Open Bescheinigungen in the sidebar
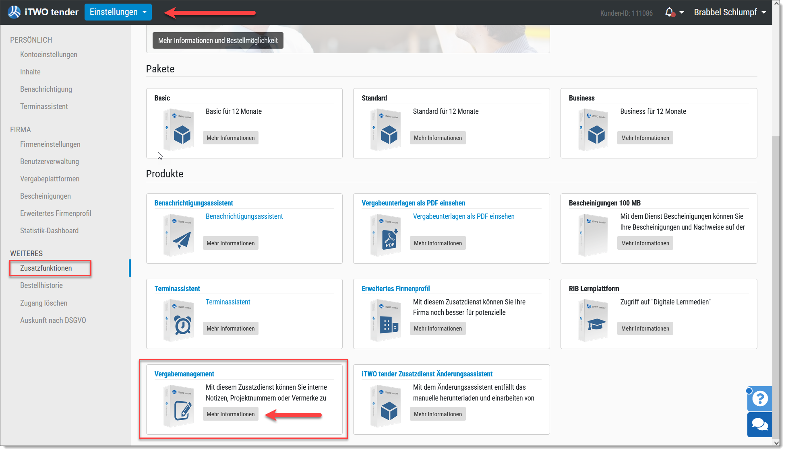The image size is (786, 452). pyautogui.click(x=46, y=196)
